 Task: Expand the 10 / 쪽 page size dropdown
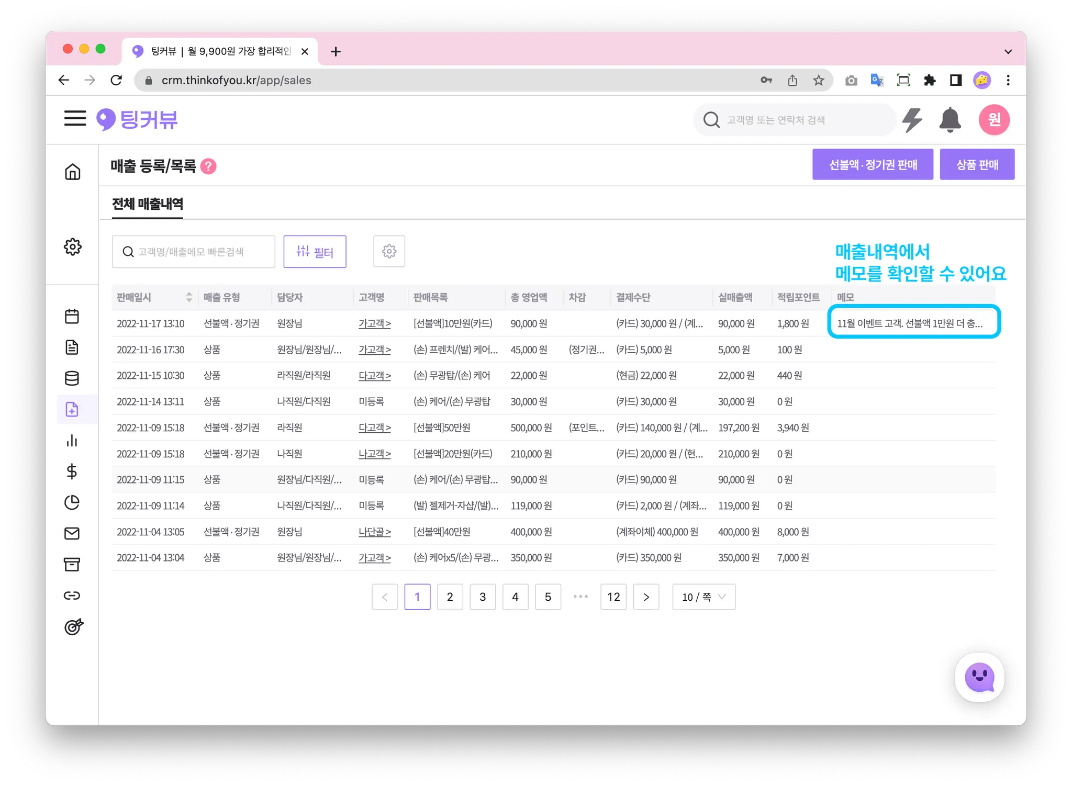(x=703, y=597)
